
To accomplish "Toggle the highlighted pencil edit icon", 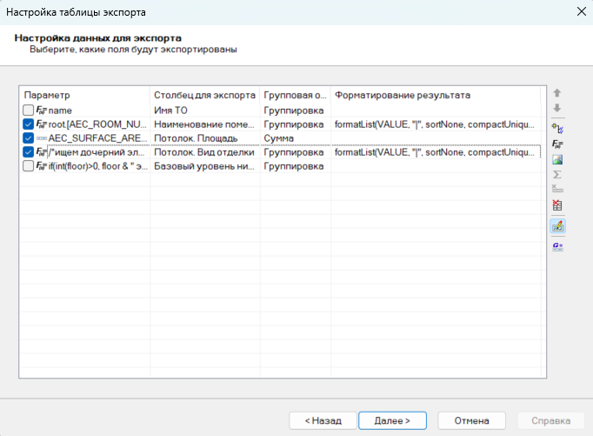I will pyautogui.click(x=557, y=225).
